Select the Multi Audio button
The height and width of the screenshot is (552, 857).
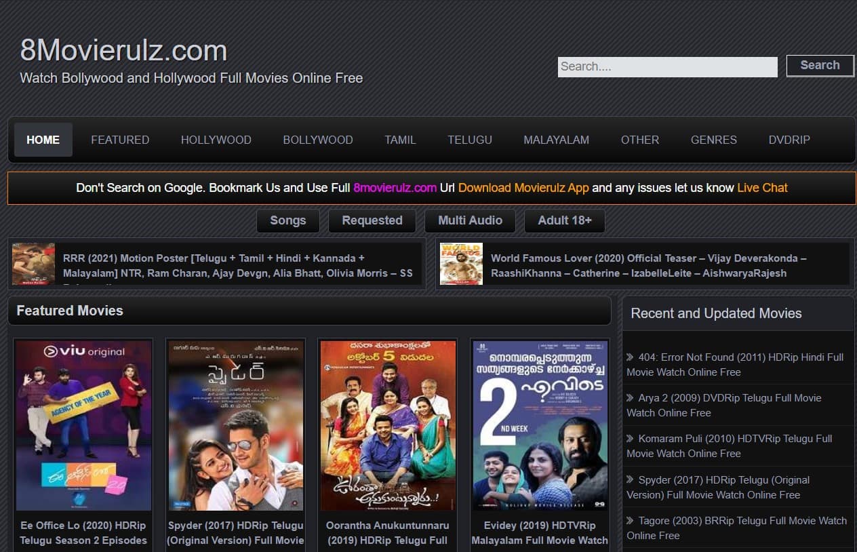[470, 220]
